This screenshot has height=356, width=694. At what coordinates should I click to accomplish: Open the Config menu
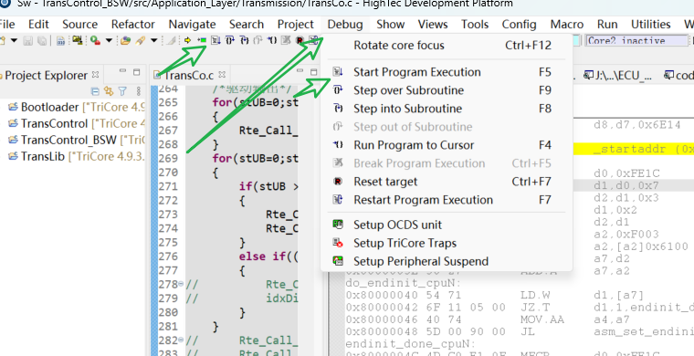tap(520, 25)
